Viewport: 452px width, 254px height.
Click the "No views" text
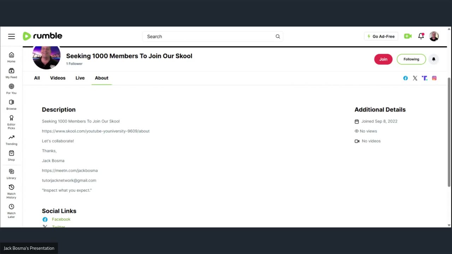(368, 131)
